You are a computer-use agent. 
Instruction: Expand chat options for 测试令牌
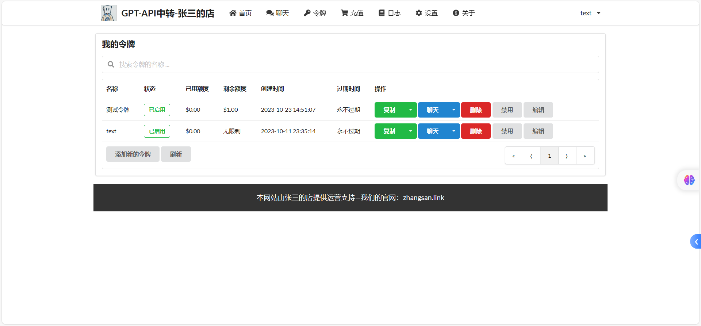pyautogui.click(x=454, y=110)
